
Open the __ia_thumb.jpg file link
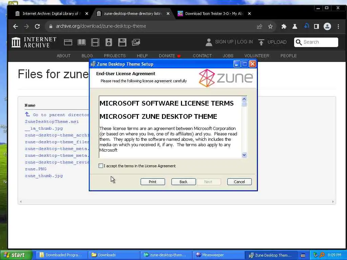(44, 128)
